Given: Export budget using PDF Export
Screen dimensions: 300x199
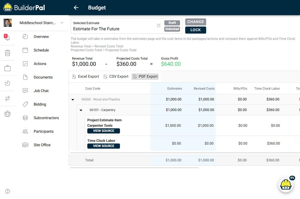Looking at the screenshot, I should coord(145,77).
